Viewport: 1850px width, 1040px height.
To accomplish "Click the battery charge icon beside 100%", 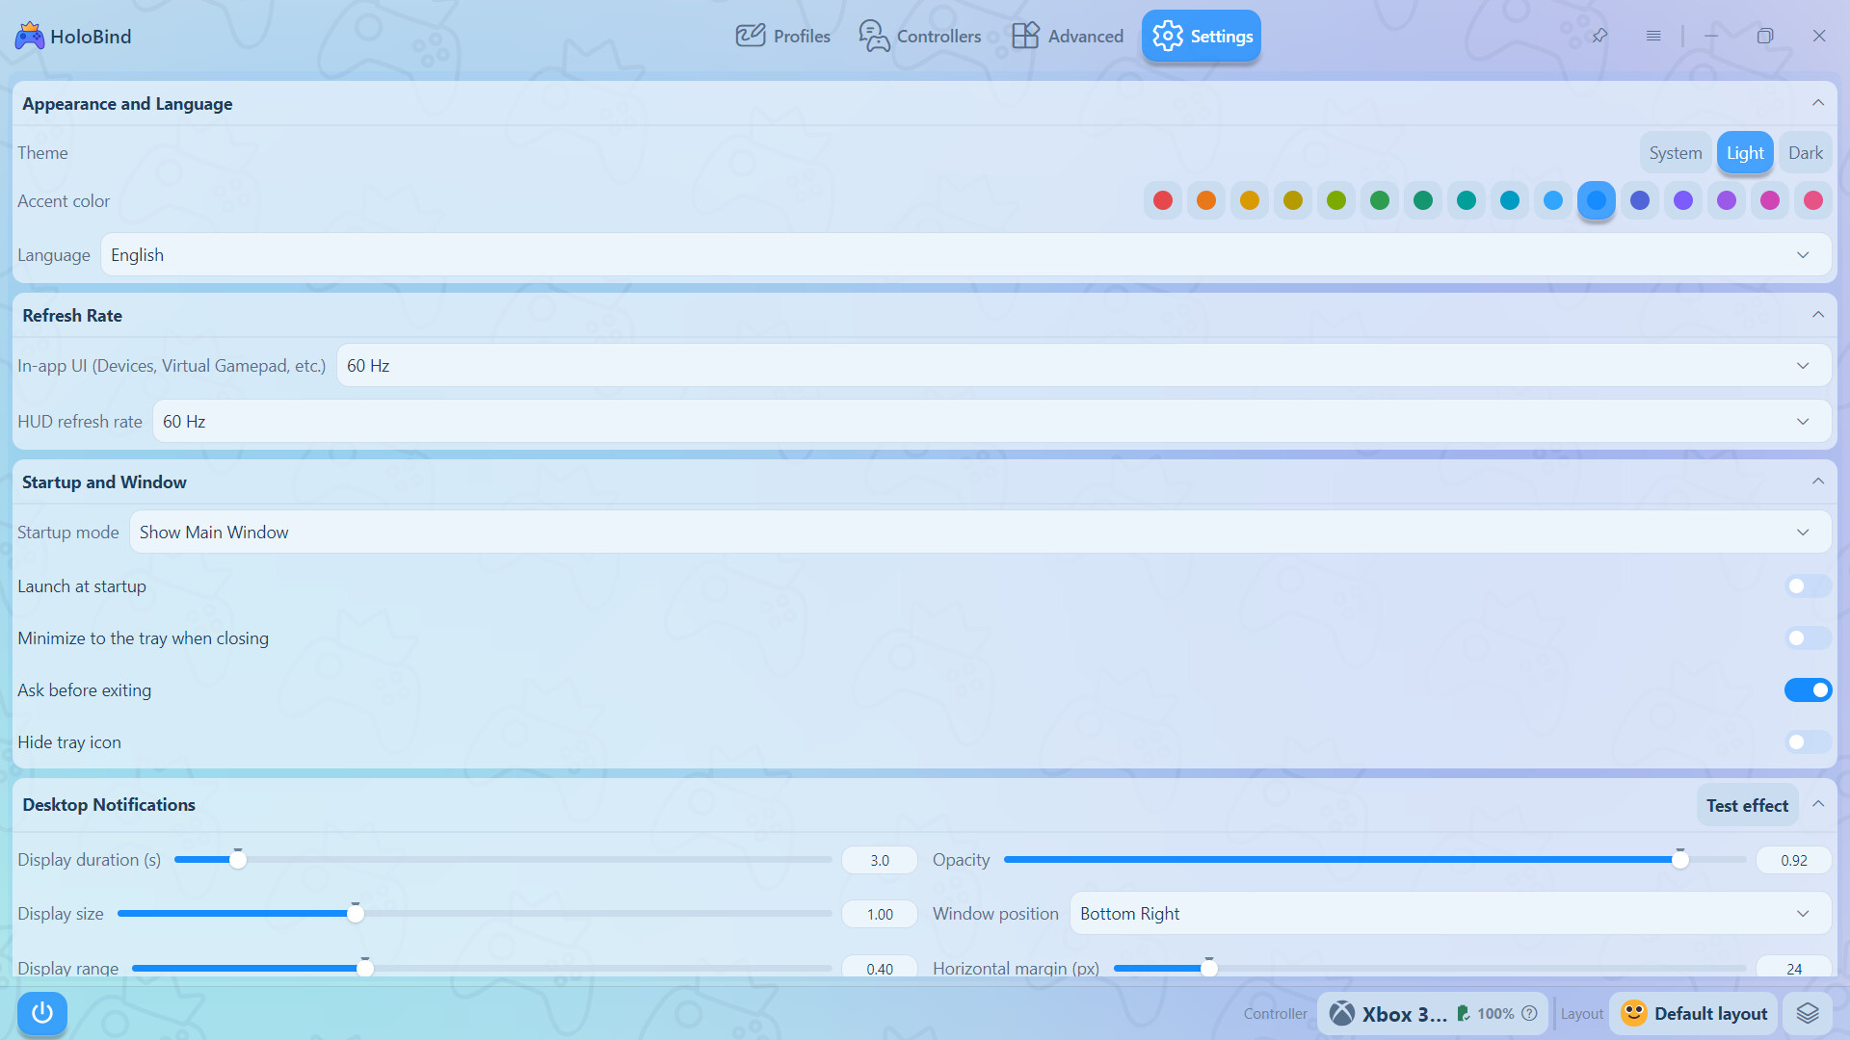I will click(x=1463, y=1013).
